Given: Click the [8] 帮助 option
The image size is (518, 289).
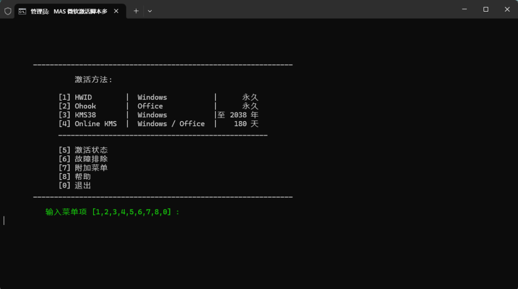Looking at the screenshot, I should pos(75,177).
